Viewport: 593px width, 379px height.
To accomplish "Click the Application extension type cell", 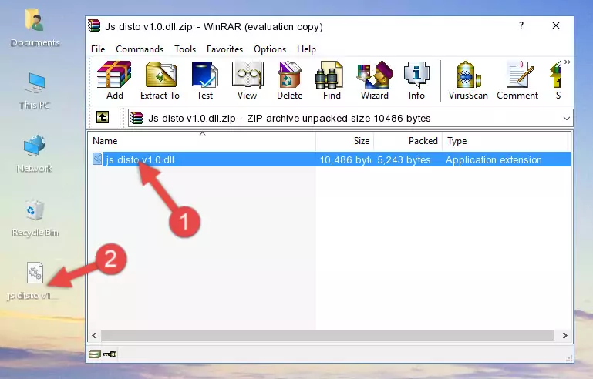I will tap(494, 159).
